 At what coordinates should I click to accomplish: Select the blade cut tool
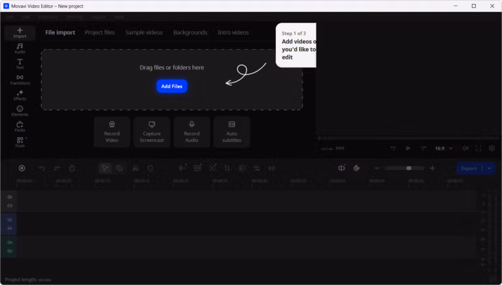[120, 168]
